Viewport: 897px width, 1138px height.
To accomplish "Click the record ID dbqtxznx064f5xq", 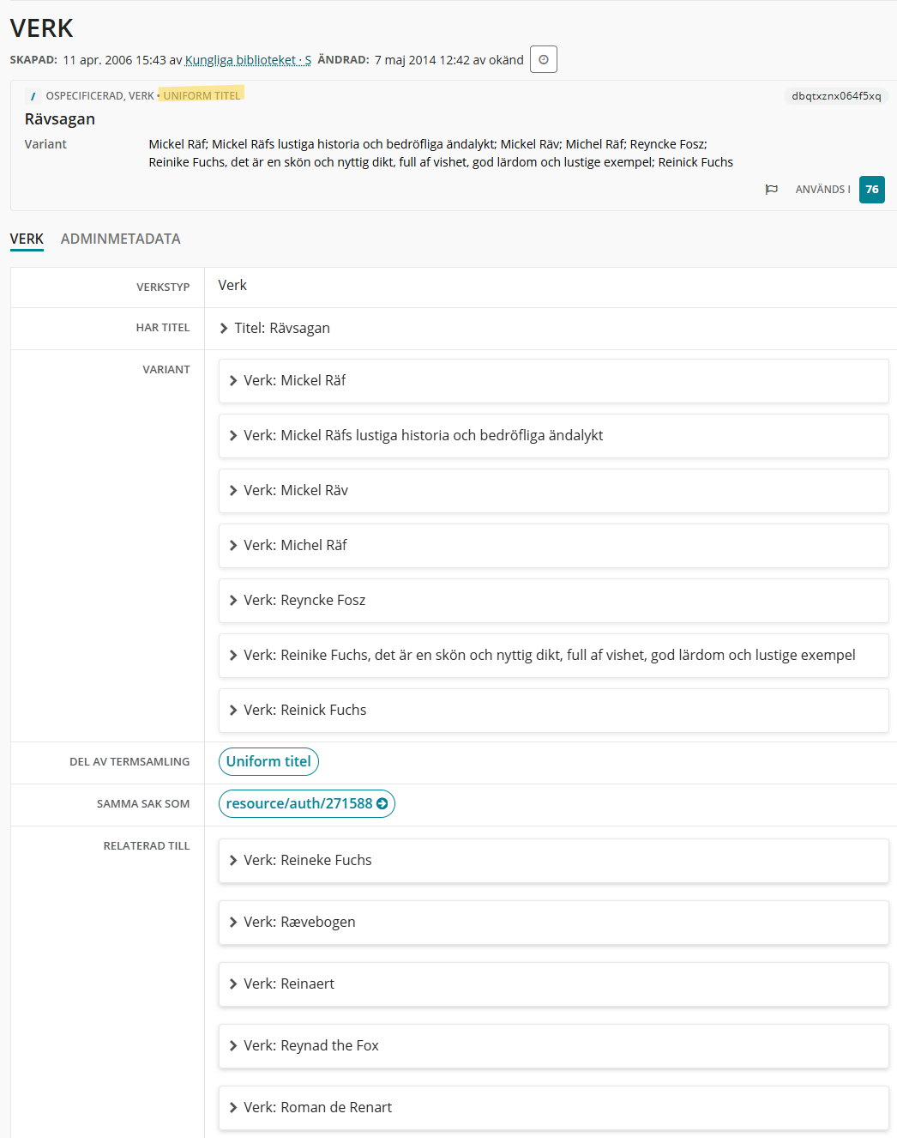I will (x=836, y=96).
